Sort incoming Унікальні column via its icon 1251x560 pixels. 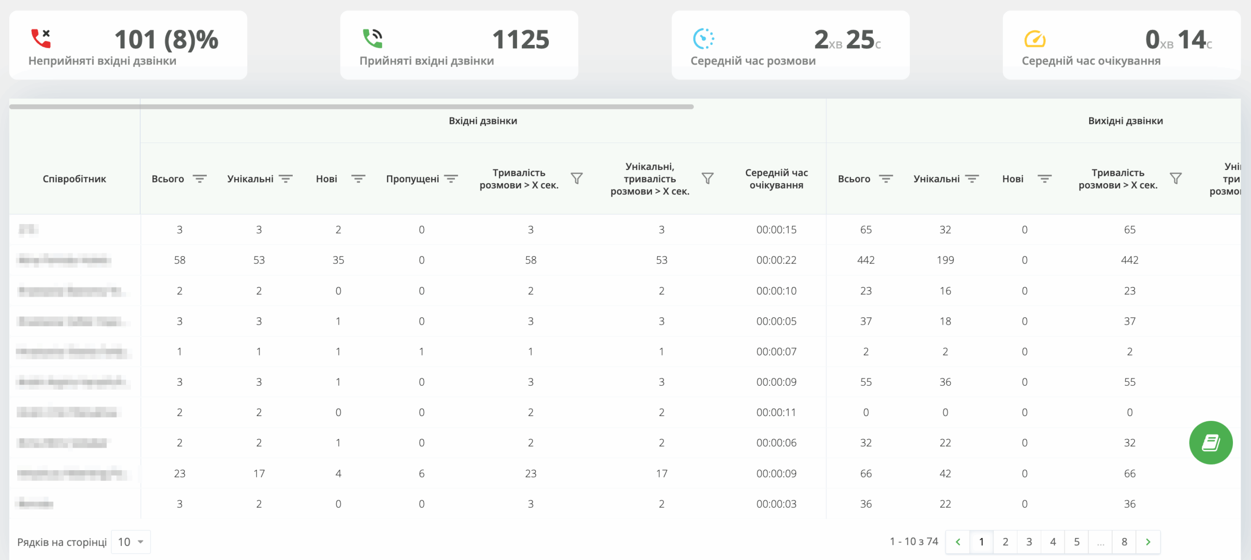coord(286,179)
